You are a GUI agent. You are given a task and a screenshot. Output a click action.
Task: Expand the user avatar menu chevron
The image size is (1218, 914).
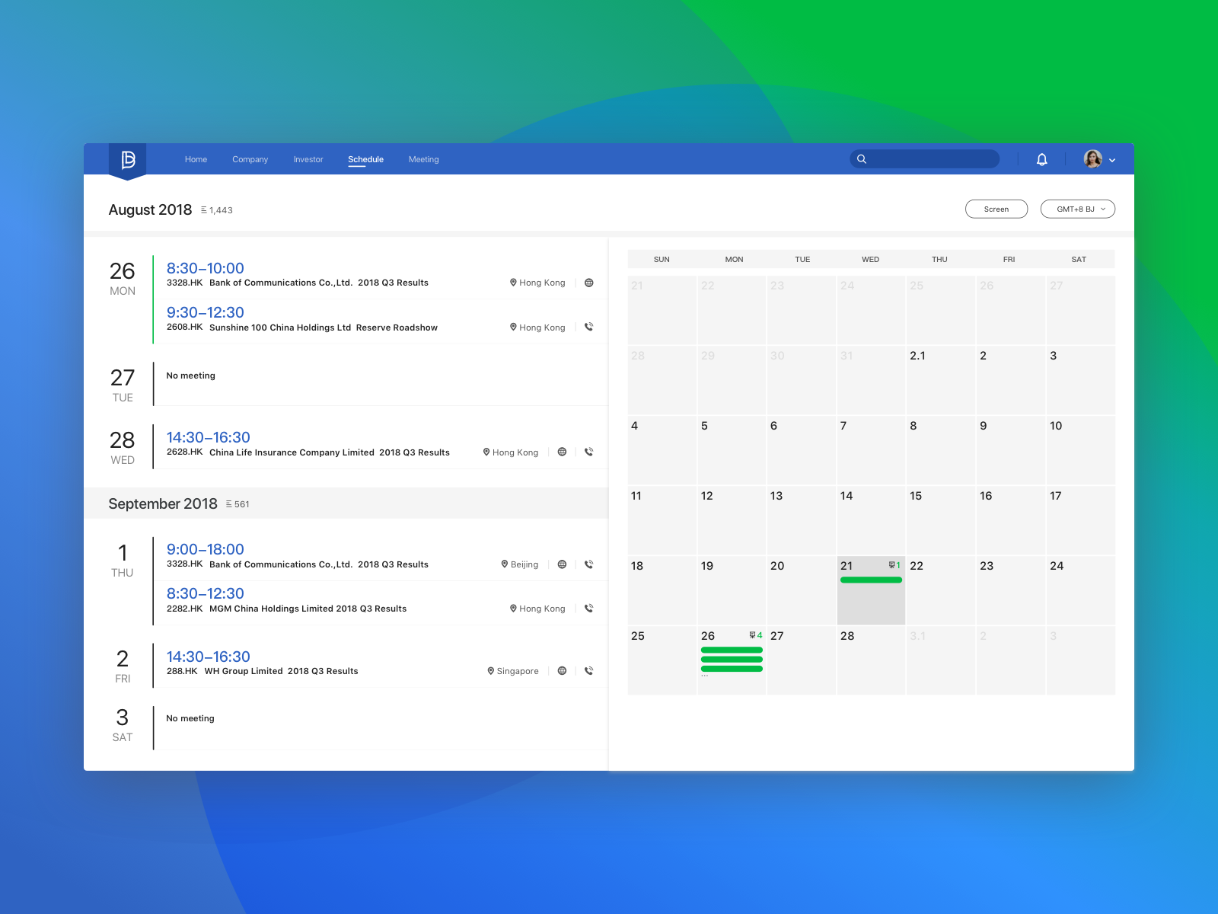[1112, 160]
